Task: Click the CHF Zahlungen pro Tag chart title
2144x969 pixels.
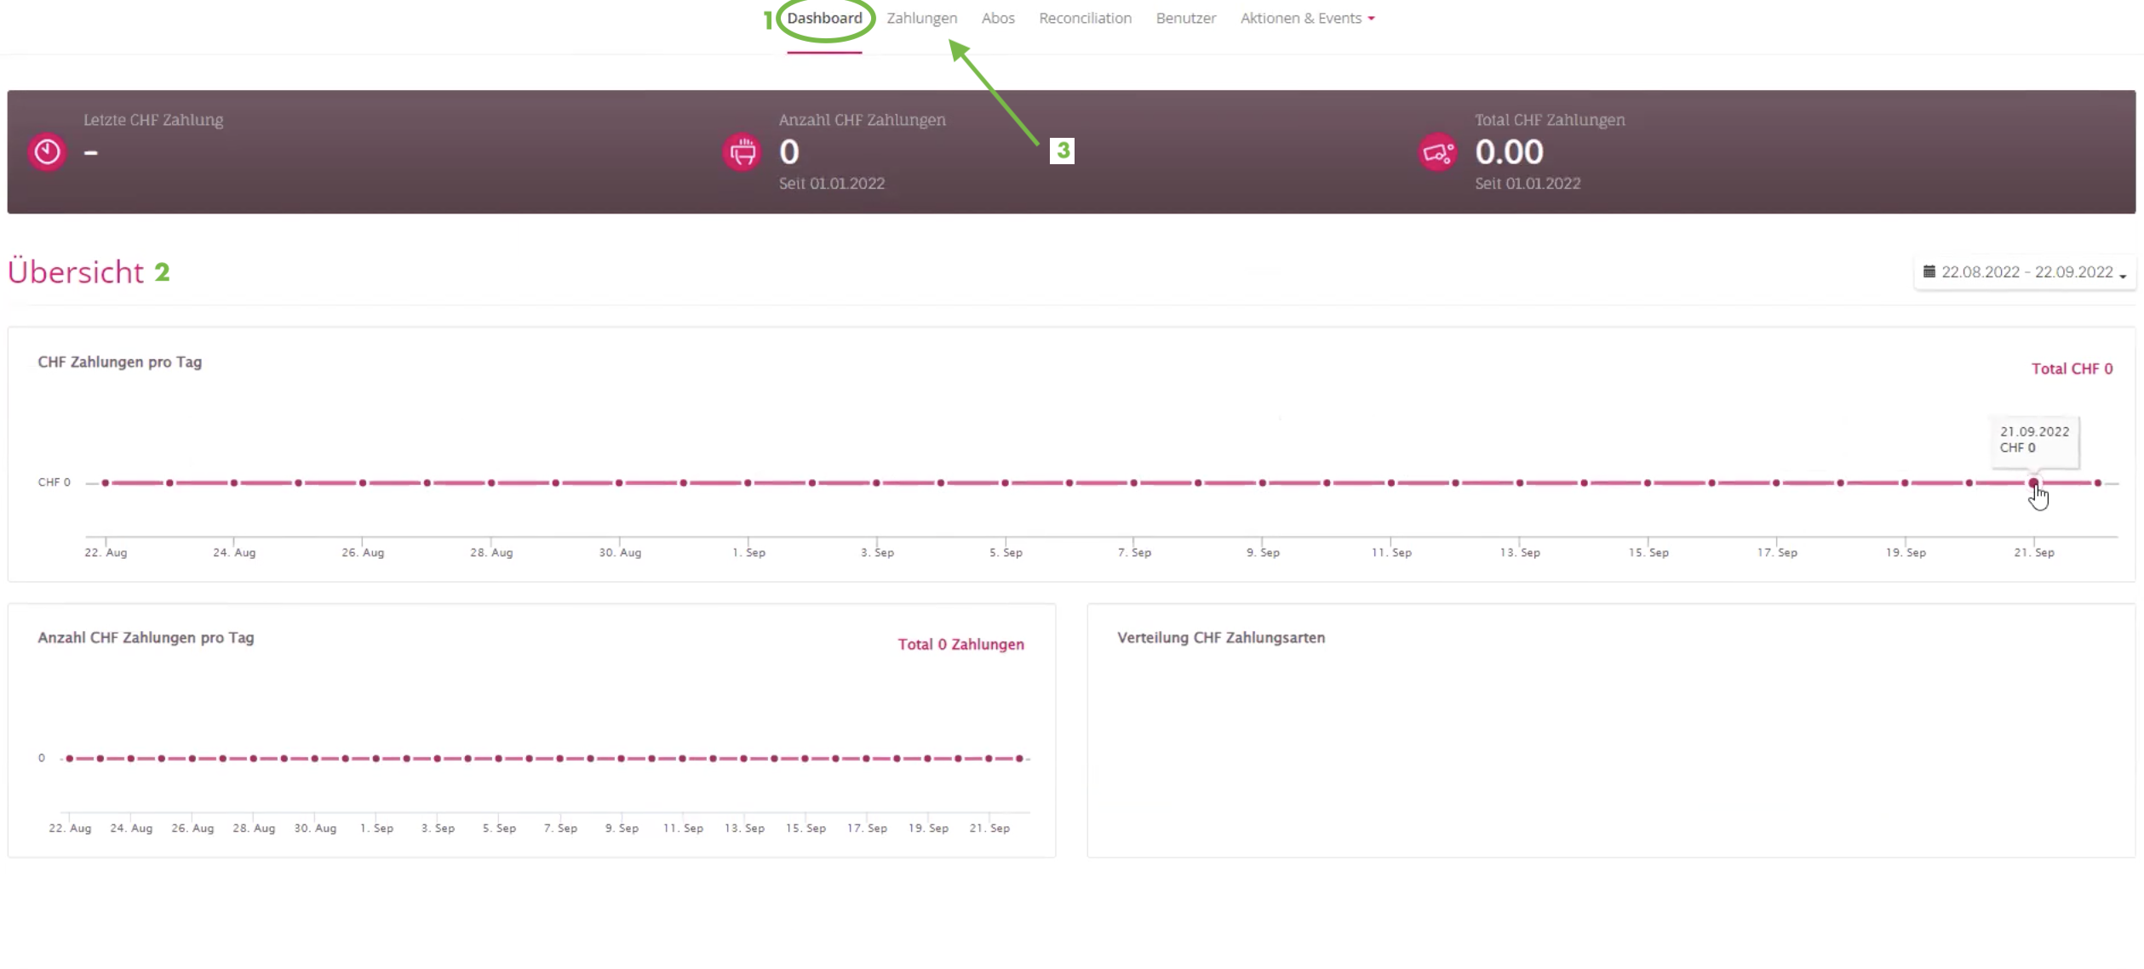Action: tap(120, 362)
